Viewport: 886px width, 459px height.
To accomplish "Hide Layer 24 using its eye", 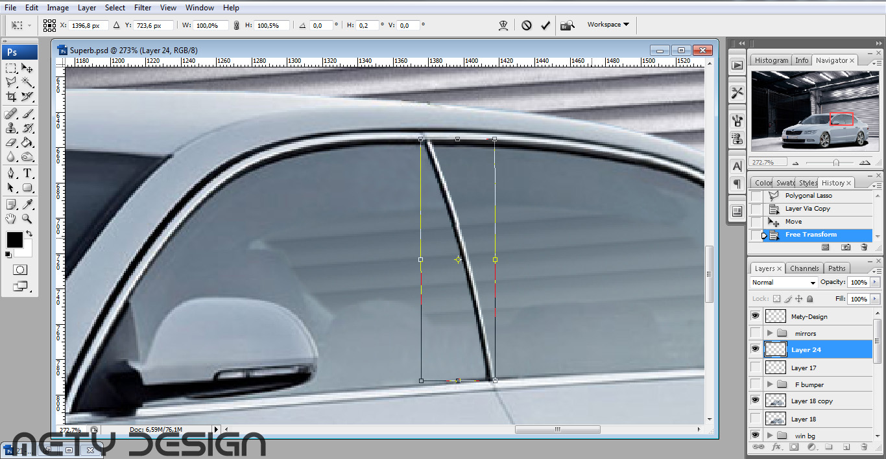I will point(755,349).
